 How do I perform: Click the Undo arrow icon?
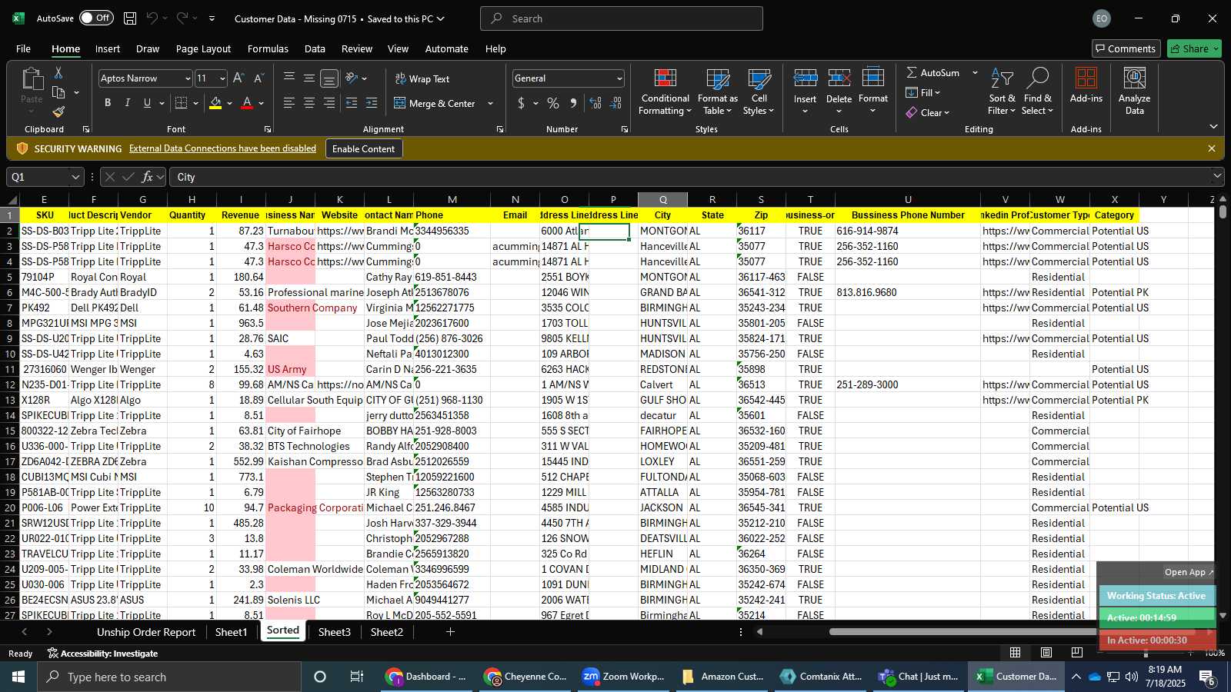pyautogui.click(x=152, y=18)
